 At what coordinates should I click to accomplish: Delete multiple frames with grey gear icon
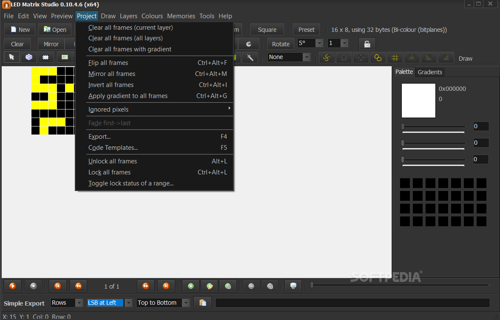tap(270, 286)
